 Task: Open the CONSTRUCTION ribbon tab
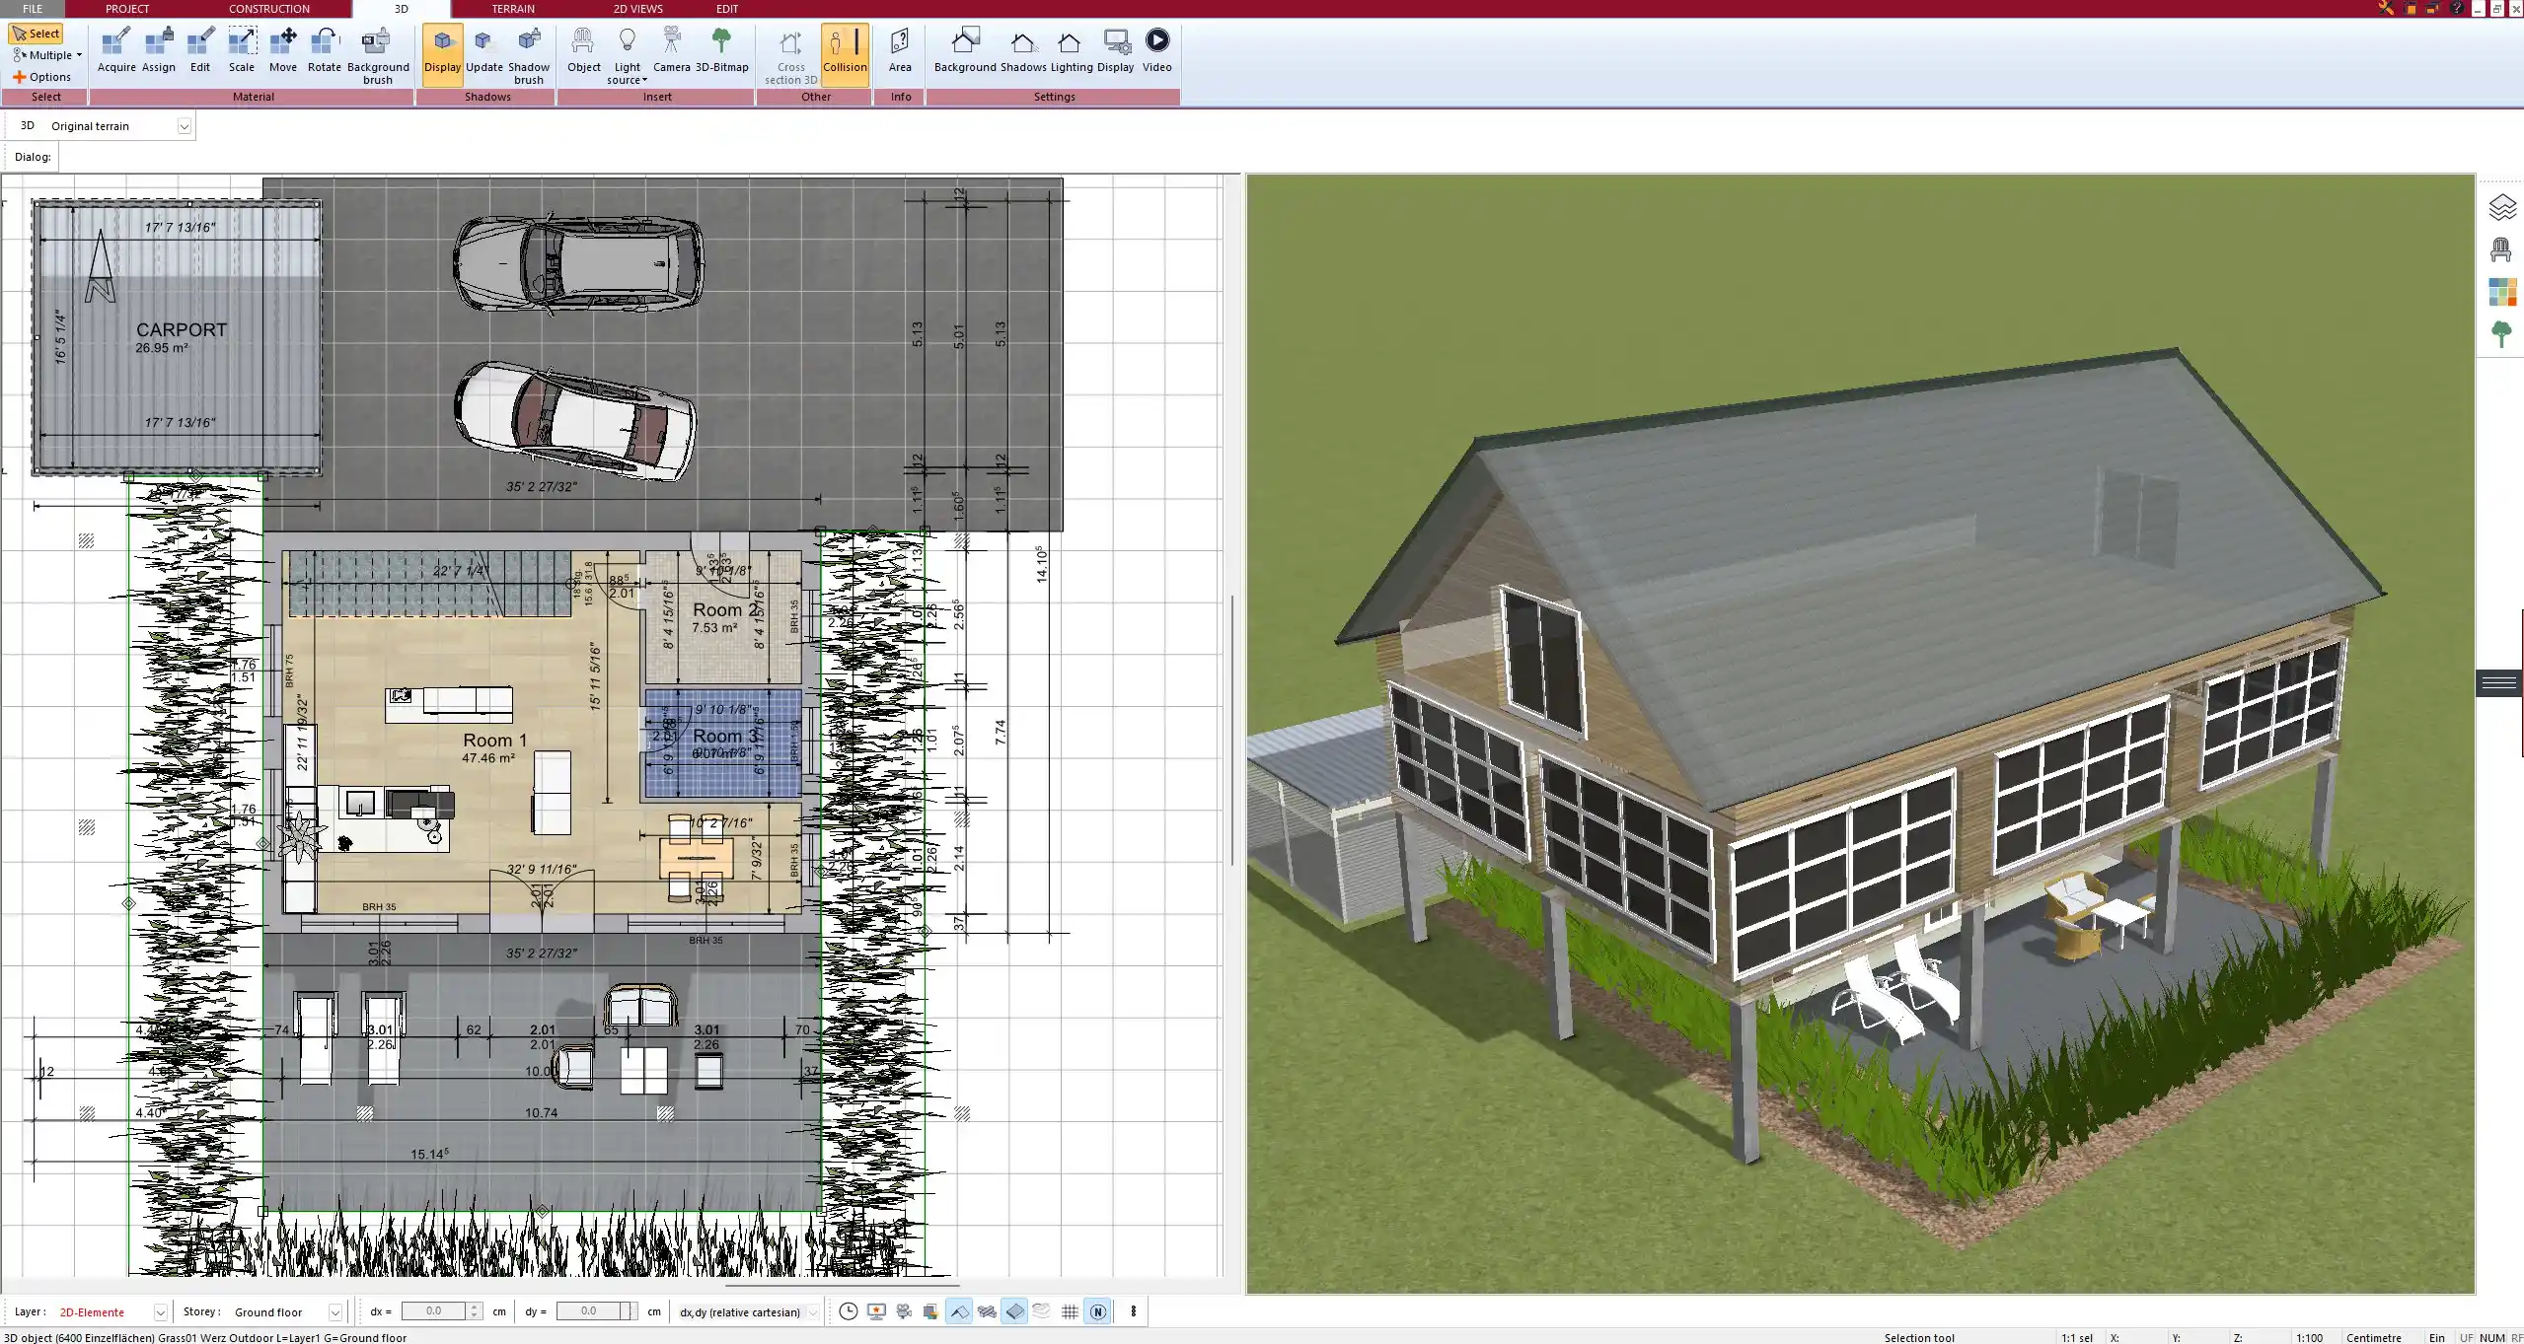[268, 9]
